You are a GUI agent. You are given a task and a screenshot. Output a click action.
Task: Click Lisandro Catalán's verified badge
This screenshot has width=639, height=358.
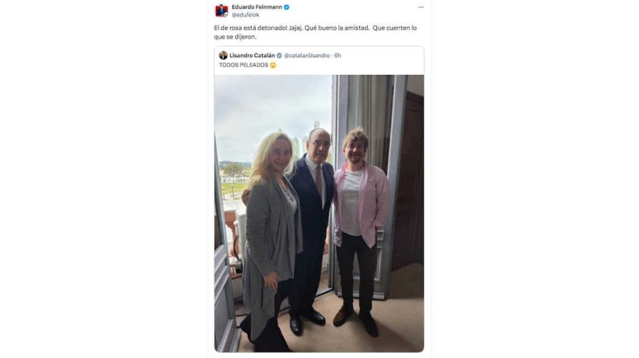click(x=279, y=55)
